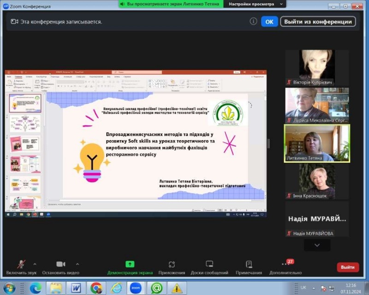Select Вікторія Купрієвич video tile

click(x=317, y=67)
